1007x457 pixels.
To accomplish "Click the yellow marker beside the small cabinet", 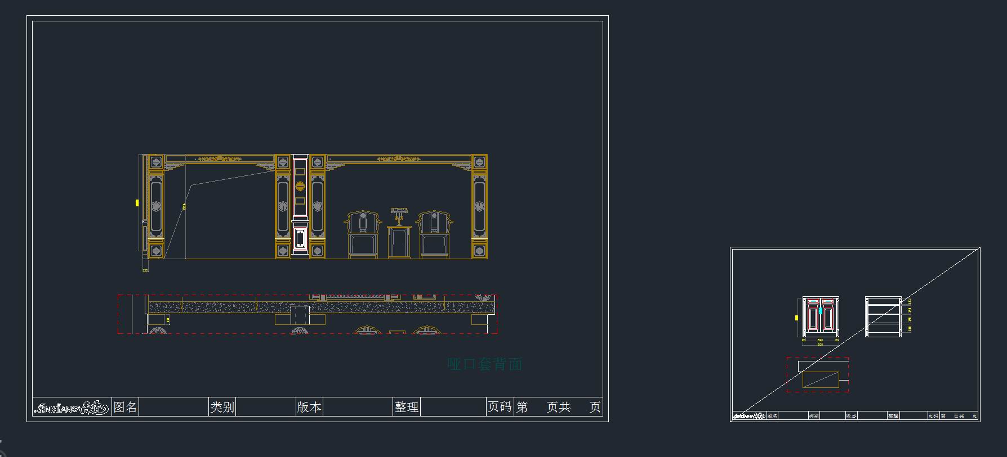I will pos(796,318).
